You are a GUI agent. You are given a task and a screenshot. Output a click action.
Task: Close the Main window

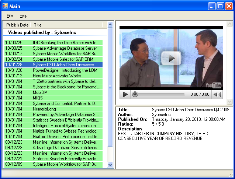coord(229,6)
